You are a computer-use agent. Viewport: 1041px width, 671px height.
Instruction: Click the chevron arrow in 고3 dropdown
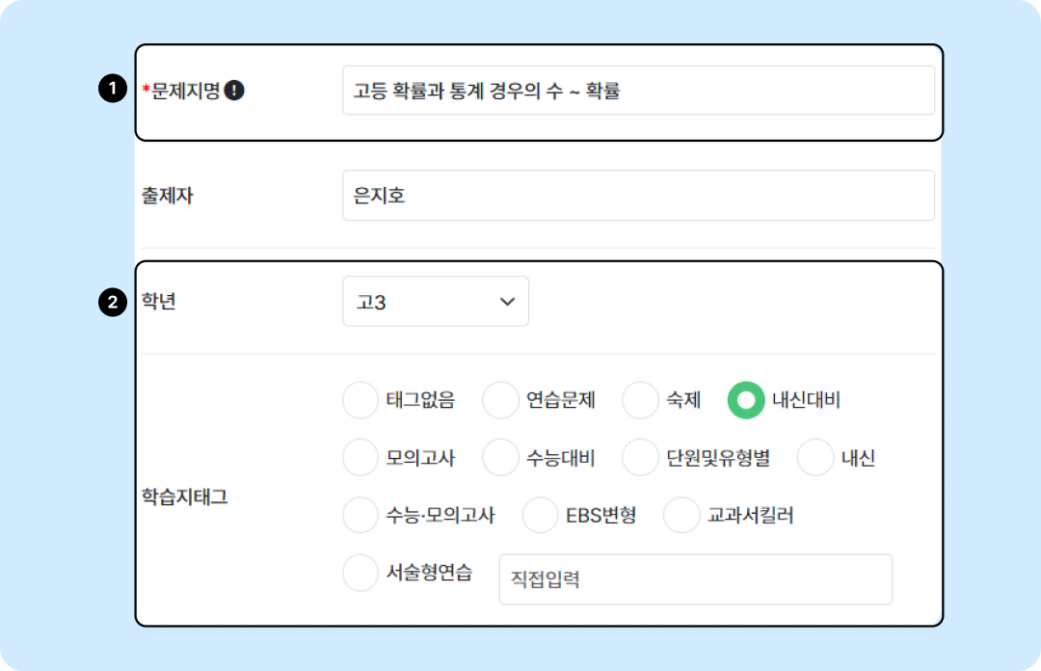(x=507, y=302)
